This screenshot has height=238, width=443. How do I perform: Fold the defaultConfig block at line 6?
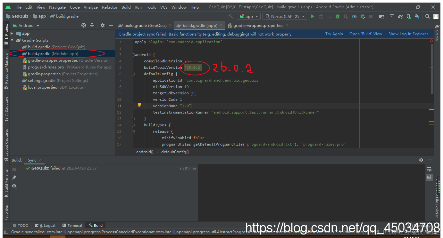point(133,74)
